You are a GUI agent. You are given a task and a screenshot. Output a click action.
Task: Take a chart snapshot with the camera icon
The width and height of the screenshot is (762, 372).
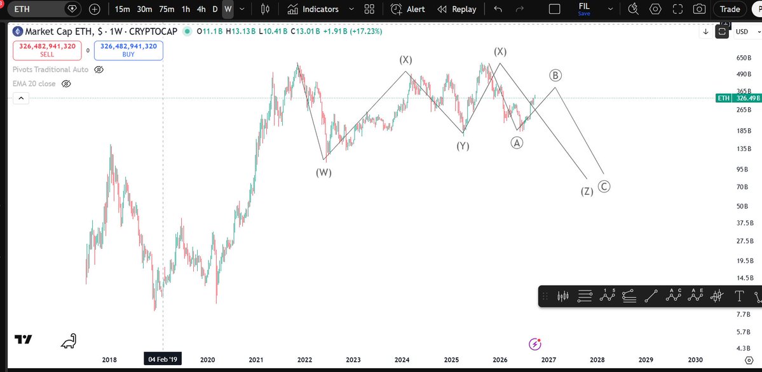tap(699, 9)
